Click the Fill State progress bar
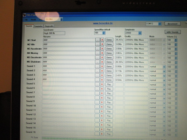 pos(101,139)
